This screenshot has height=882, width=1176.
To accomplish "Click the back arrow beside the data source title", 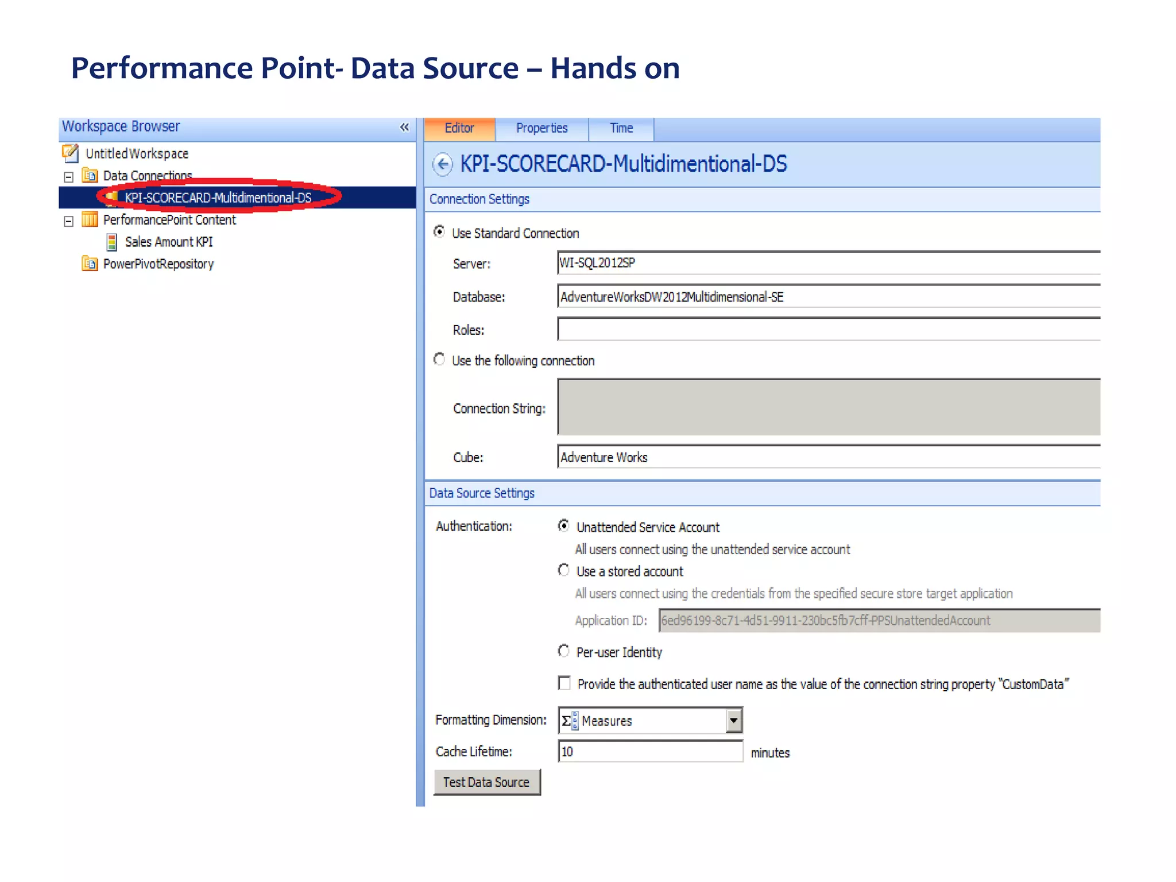I will (x=443, y=164).
